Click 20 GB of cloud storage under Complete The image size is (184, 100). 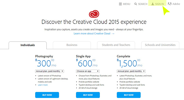[129, 88]
